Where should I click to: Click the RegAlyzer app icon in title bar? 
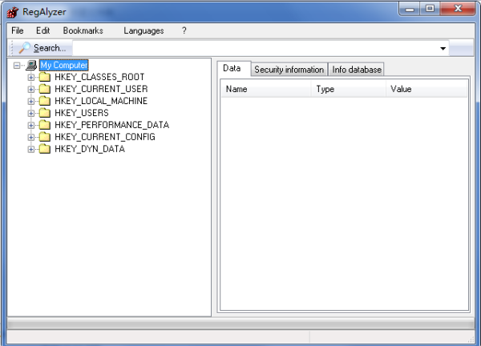click(12, 10)
